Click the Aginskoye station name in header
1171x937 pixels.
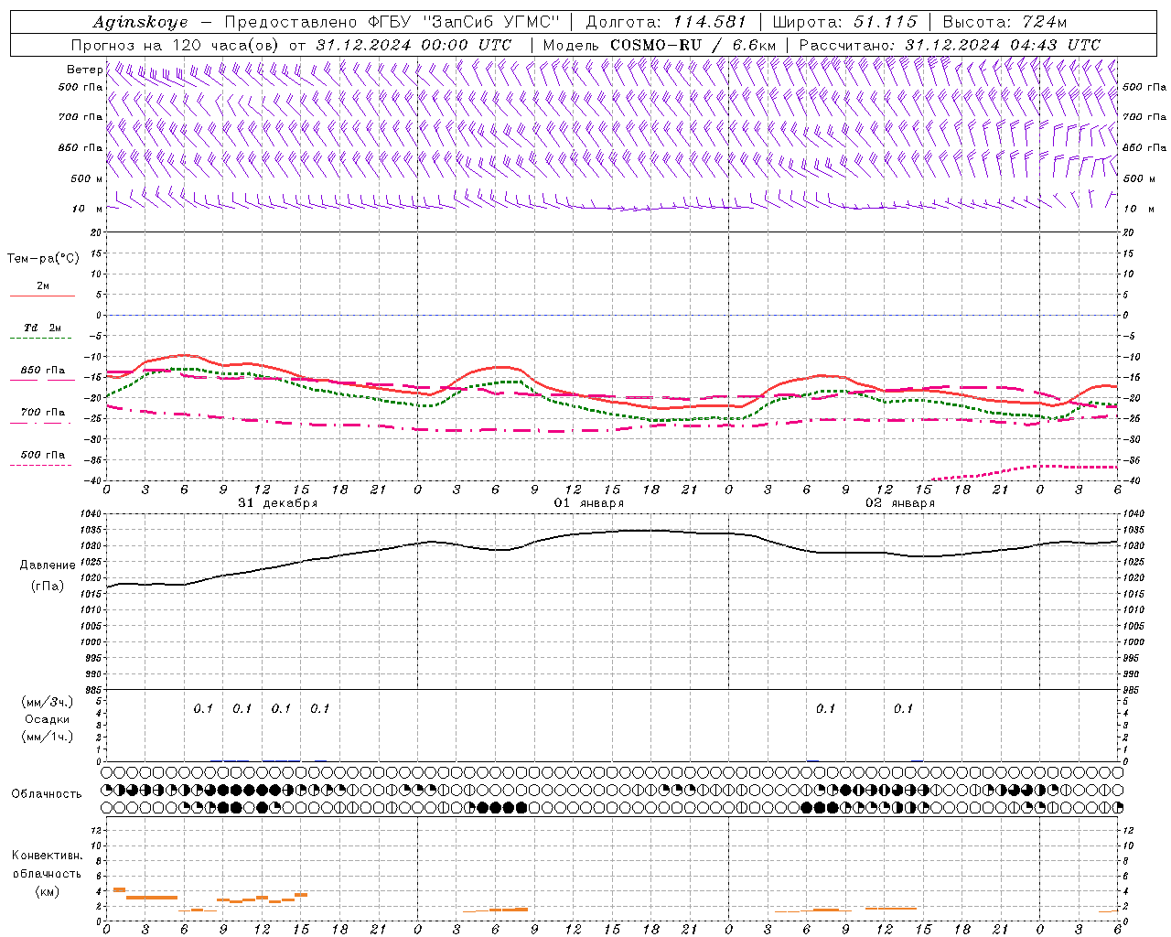pyautogui.click(x=140, y=22)
